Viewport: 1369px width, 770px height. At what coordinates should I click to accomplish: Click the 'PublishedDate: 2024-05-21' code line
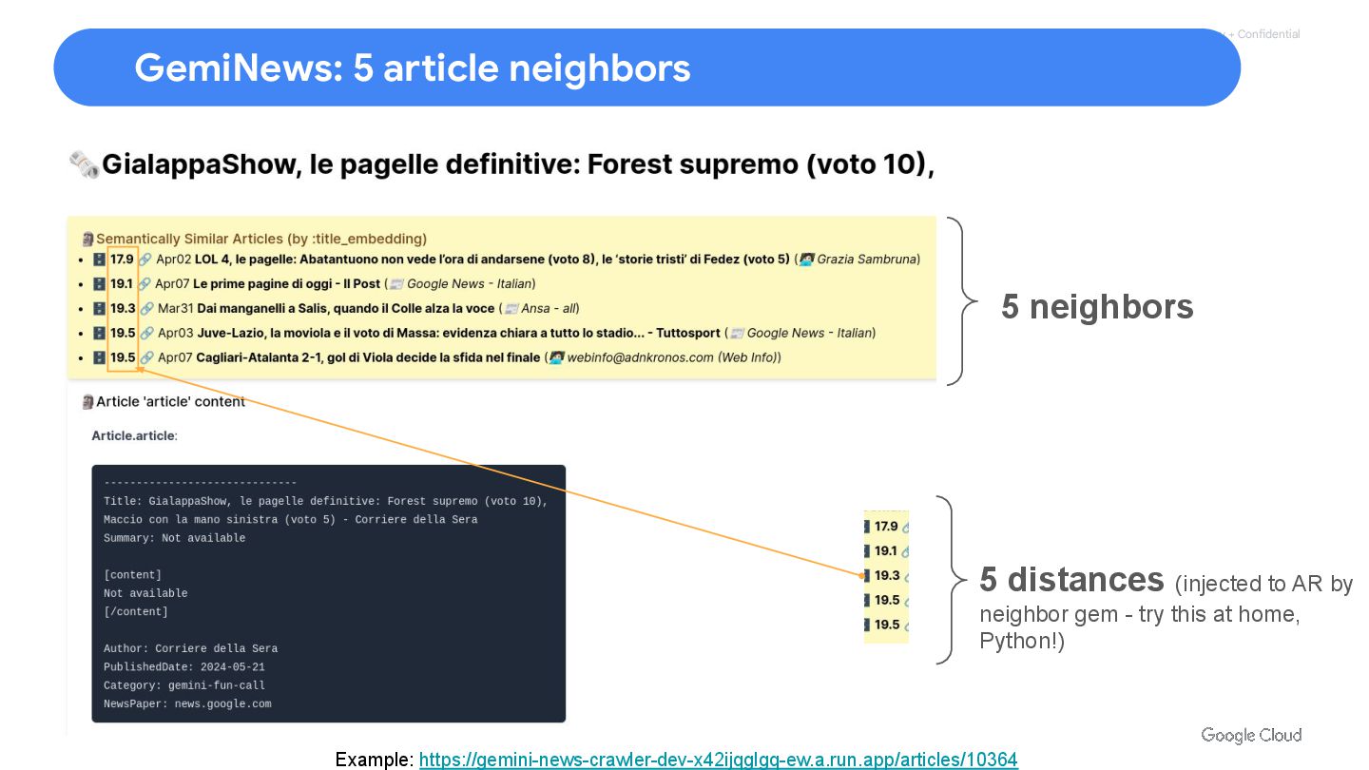(183, 667)
